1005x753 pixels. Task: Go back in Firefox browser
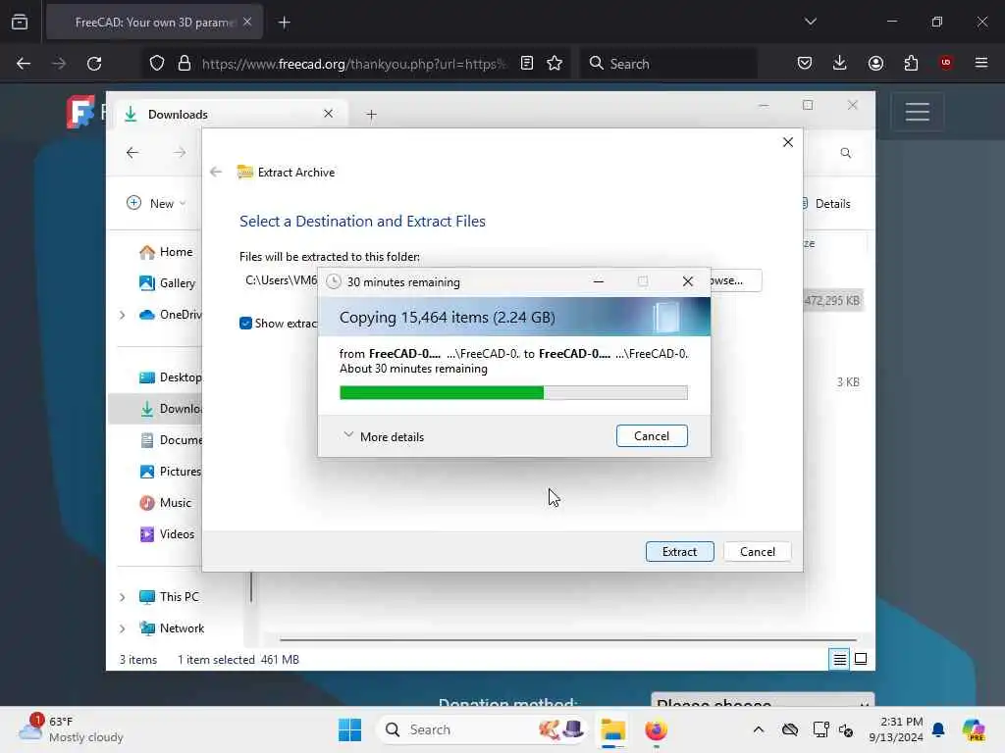click(24, 64)
